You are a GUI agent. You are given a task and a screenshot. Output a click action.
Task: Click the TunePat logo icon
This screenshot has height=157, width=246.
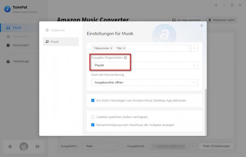point(7,9)
